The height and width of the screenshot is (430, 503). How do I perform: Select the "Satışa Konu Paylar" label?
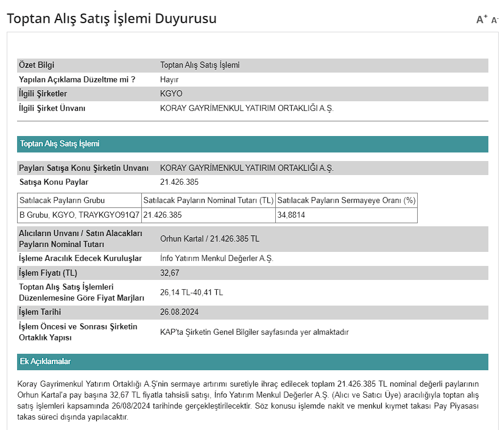tap(54, 182)
